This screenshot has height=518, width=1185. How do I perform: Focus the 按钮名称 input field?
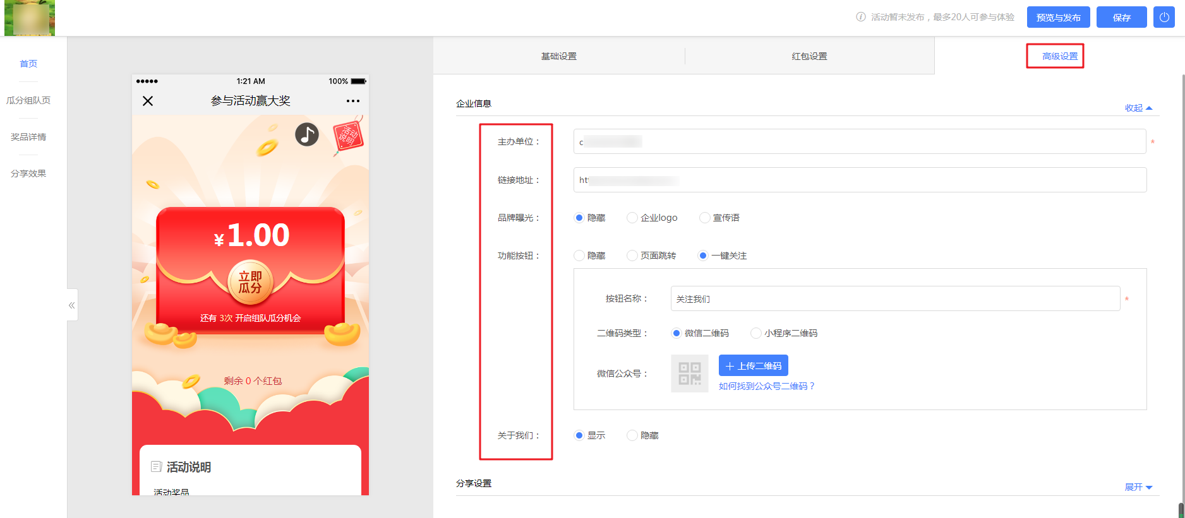pos(896,298)
